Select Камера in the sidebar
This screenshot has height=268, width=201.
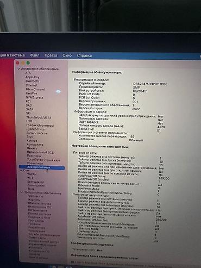32,141
